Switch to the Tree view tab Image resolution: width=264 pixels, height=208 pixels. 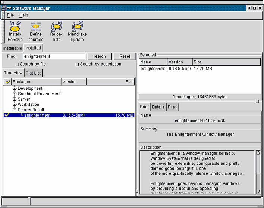pyautogui.click(x=13, y=73)
